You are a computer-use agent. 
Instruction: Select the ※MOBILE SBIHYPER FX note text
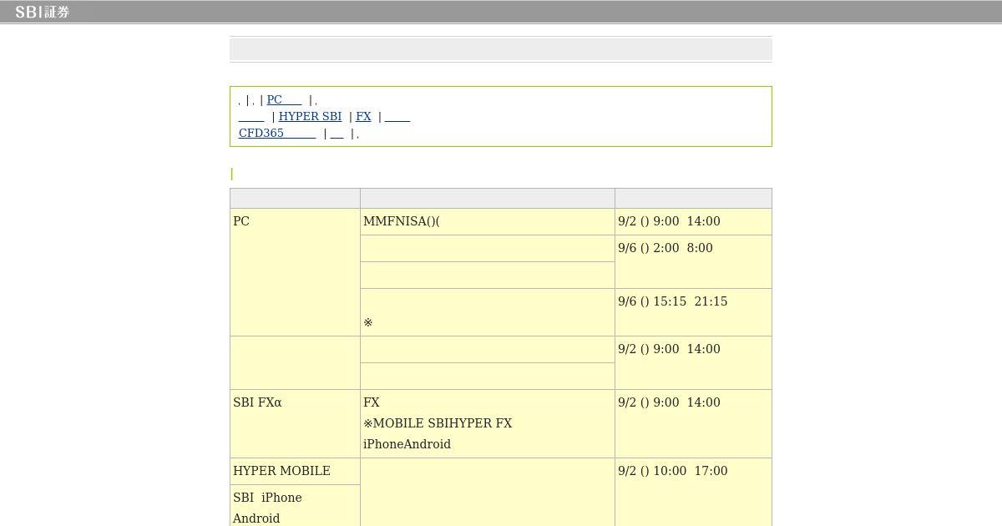click(x=438, y=423)
